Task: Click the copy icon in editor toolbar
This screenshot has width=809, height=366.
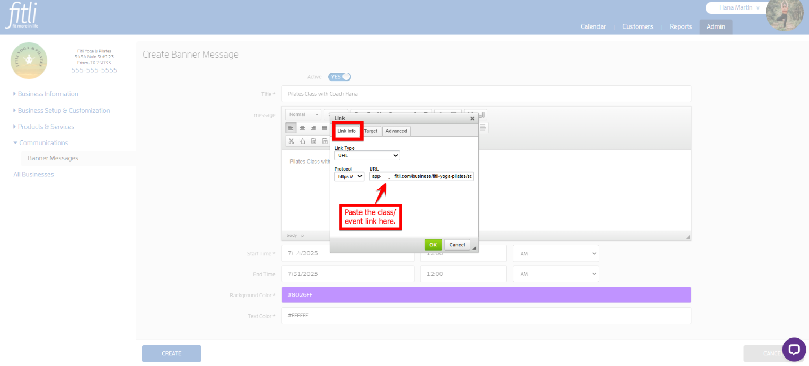Action: (x=302, y=141)
